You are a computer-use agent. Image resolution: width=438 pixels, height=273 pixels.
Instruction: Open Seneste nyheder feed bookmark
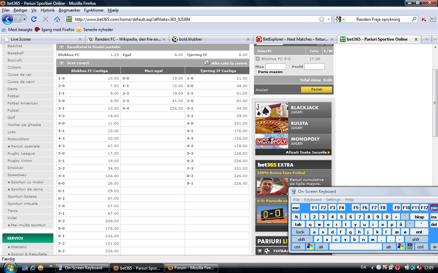point(95,30)
